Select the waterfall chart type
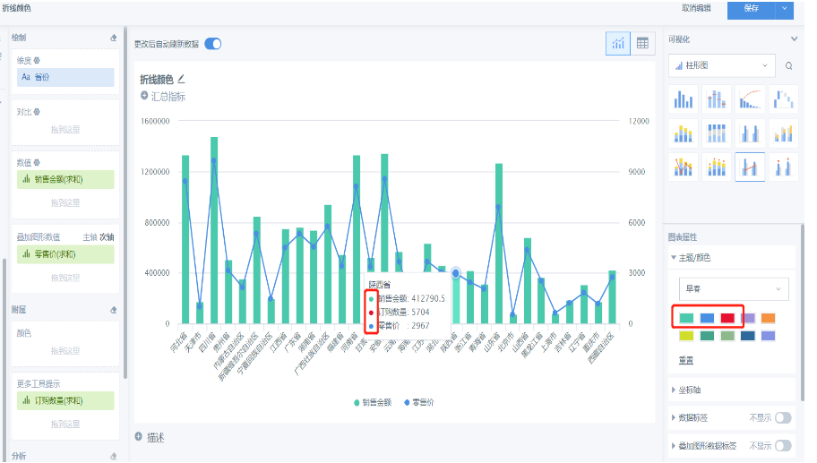This screenshot has height=463, width=817. click(x=783, y=99)
